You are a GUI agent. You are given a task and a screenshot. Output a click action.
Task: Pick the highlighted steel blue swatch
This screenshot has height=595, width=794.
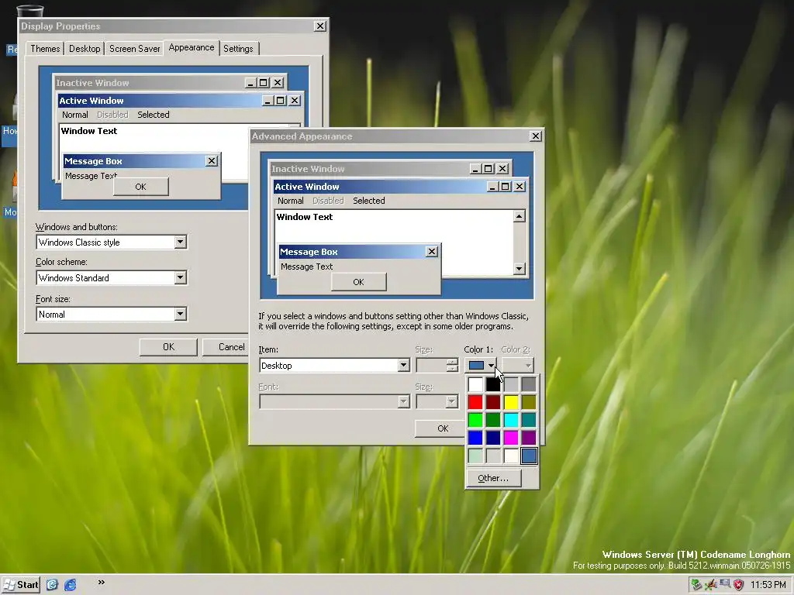(529, 456)
